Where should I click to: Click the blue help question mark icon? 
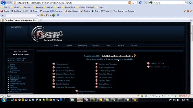[58, 15]
